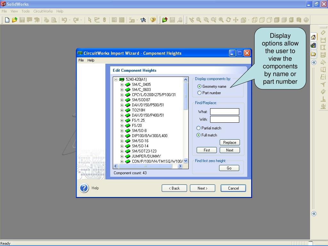Click the Cancel wizard button
This screenshot has height=246, width=328.
click(x=233, y=188)
